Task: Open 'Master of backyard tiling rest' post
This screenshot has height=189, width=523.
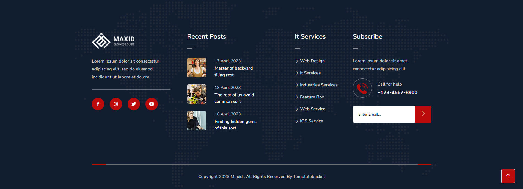Action: point(233,72)
